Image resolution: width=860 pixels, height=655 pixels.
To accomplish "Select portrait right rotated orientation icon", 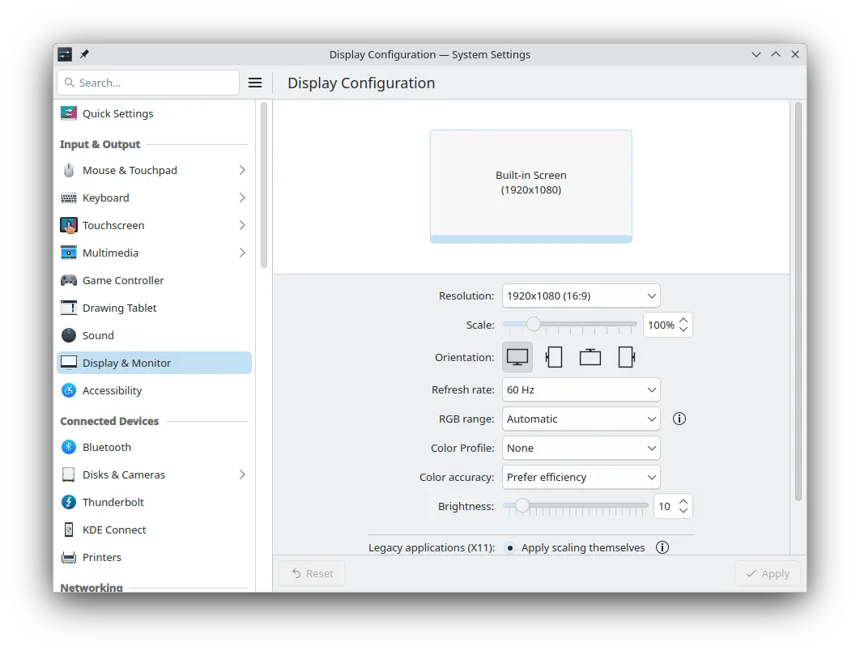I will click(626, 357).
